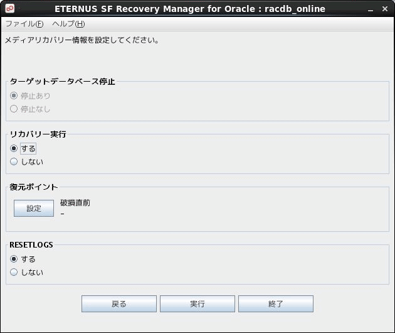Exit using the 終了 button

coord(276,304)
